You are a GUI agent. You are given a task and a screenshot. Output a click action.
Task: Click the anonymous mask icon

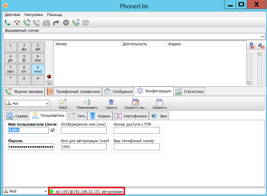pos(86,23)
